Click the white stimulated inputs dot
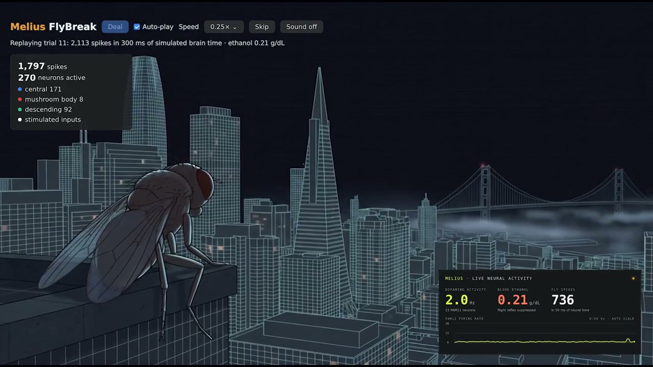This screenshot has height=367, width=653. 20,120
